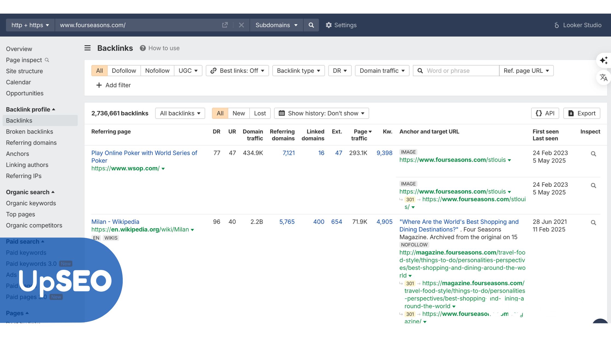The image size is (611, 343).
Task: Open the Domain traffic filter dropdown
Action: (382, 71)
